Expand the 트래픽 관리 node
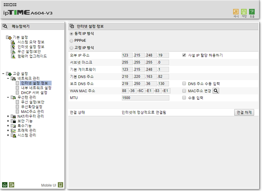 click(x=8, y=130)
